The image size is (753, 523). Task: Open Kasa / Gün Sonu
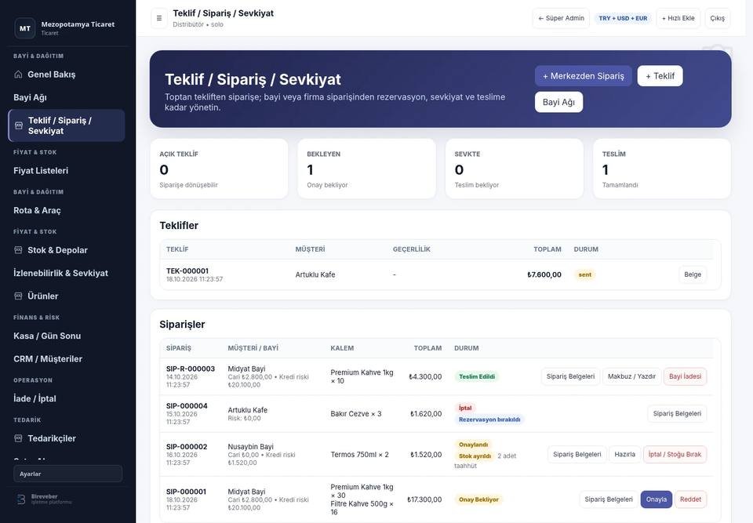(x=66, y=336)
